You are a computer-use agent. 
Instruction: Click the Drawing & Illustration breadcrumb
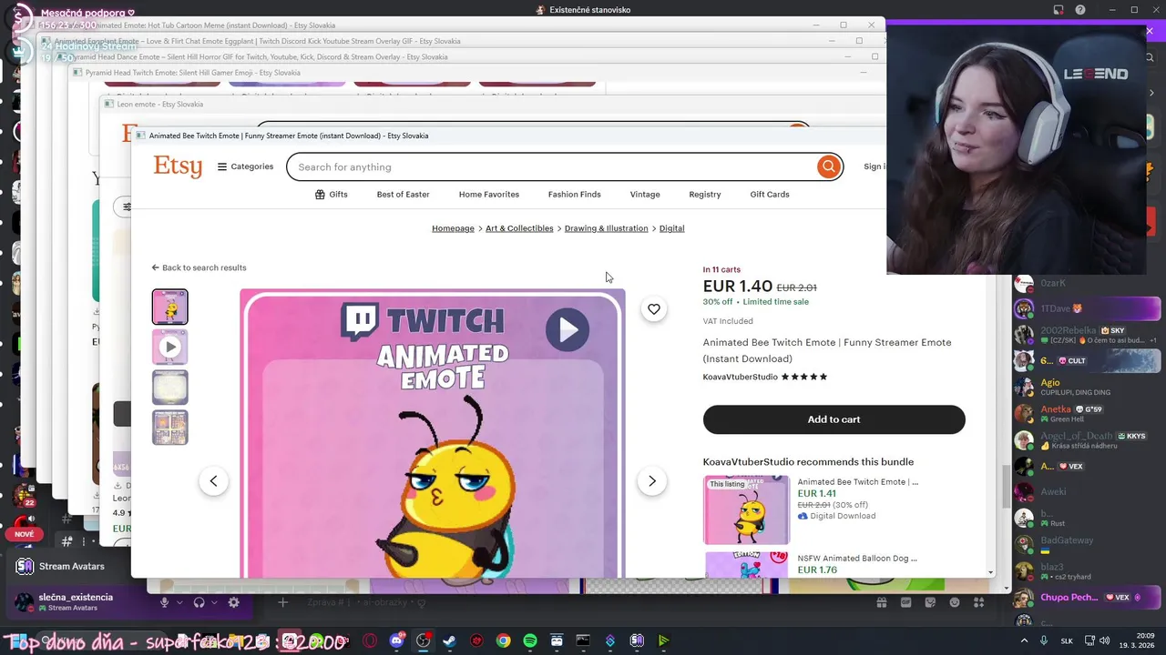tap(606, 228)
